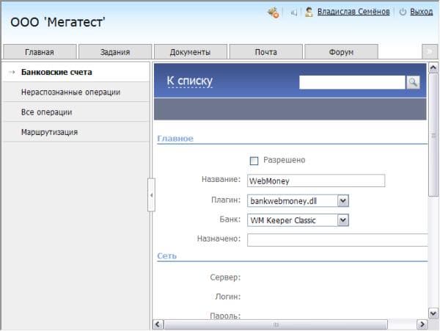
Task: Click horizontal scrollbar left arrow
Action: coord(158,324)
